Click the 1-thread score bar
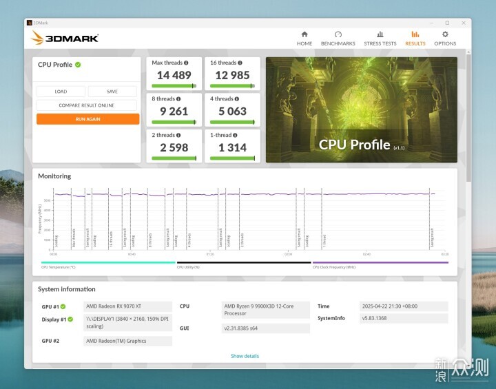 [232, 158]
